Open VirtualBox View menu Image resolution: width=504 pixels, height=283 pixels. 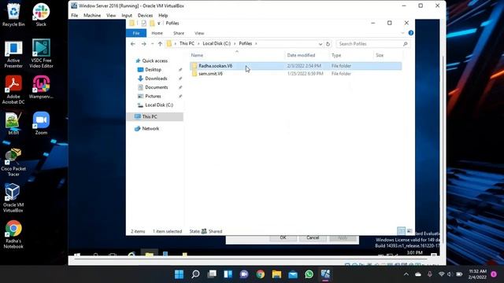pyautogui.click(x=111, y=16)
